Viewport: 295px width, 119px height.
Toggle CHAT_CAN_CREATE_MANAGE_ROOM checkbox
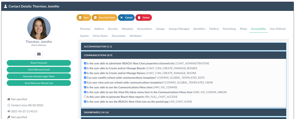(85, 73)
